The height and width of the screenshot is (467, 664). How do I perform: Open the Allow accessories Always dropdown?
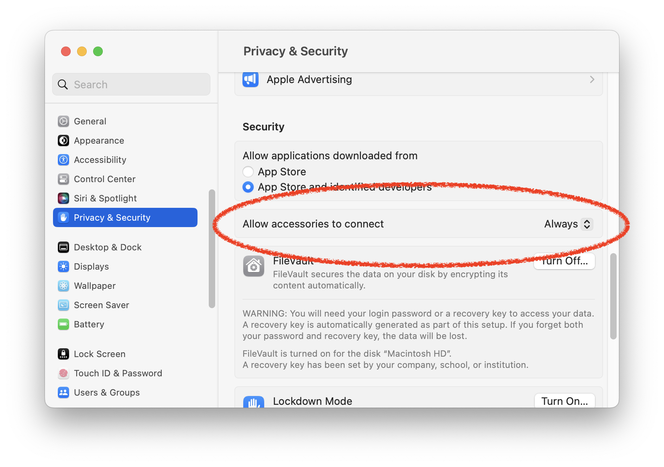tap(568, 224)
